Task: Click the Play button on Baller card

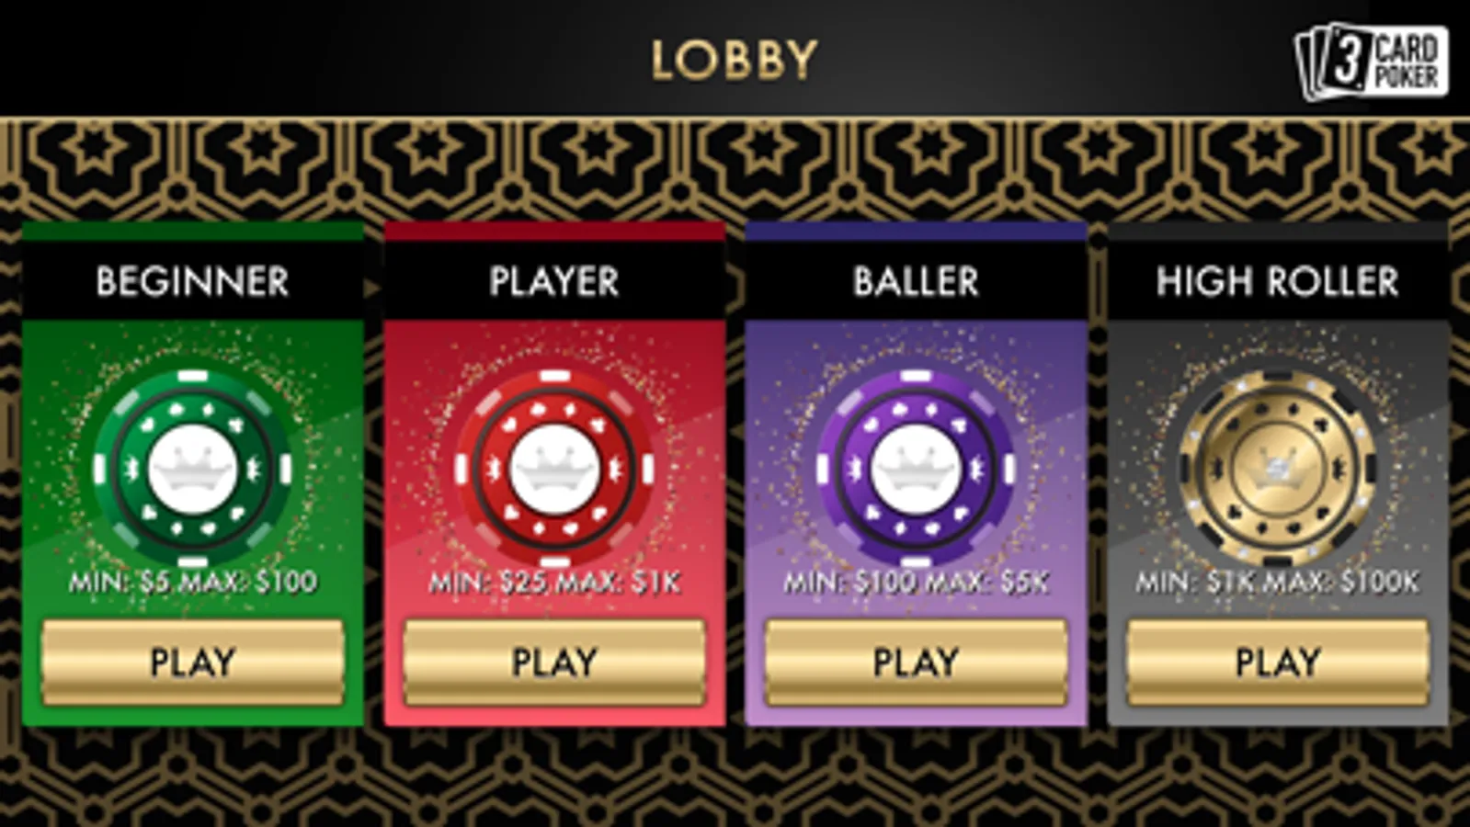Action: 917,663
